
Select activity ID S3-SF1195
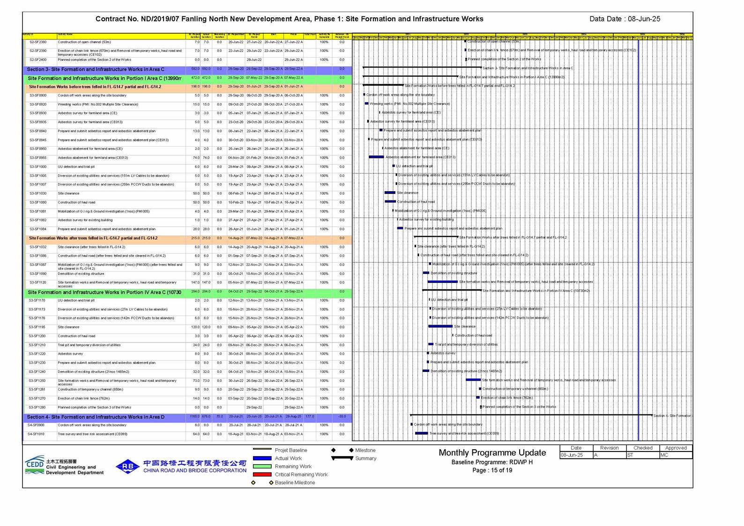pos(37,327)
